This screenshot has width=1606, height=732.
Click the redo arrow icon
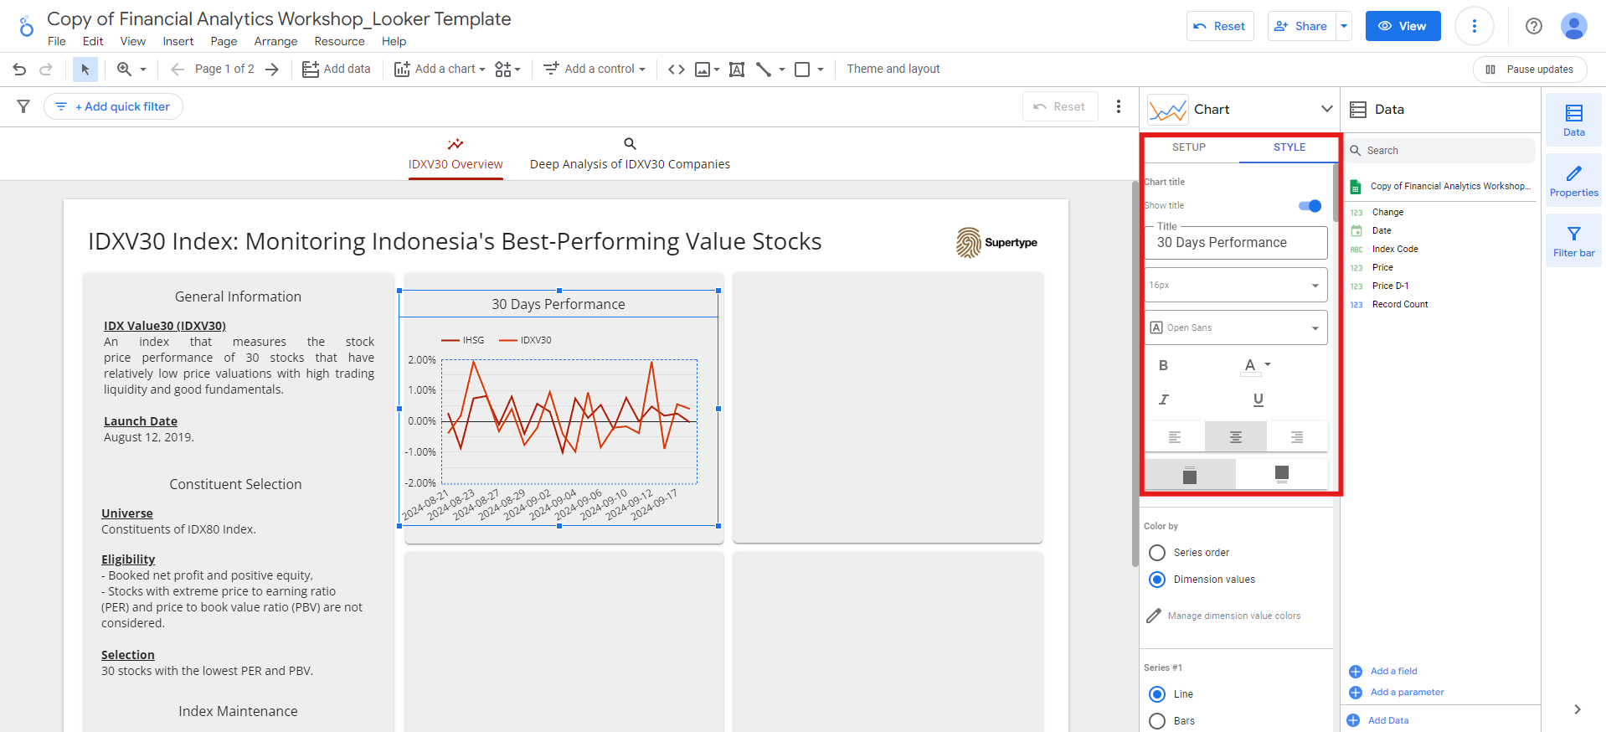46,70
